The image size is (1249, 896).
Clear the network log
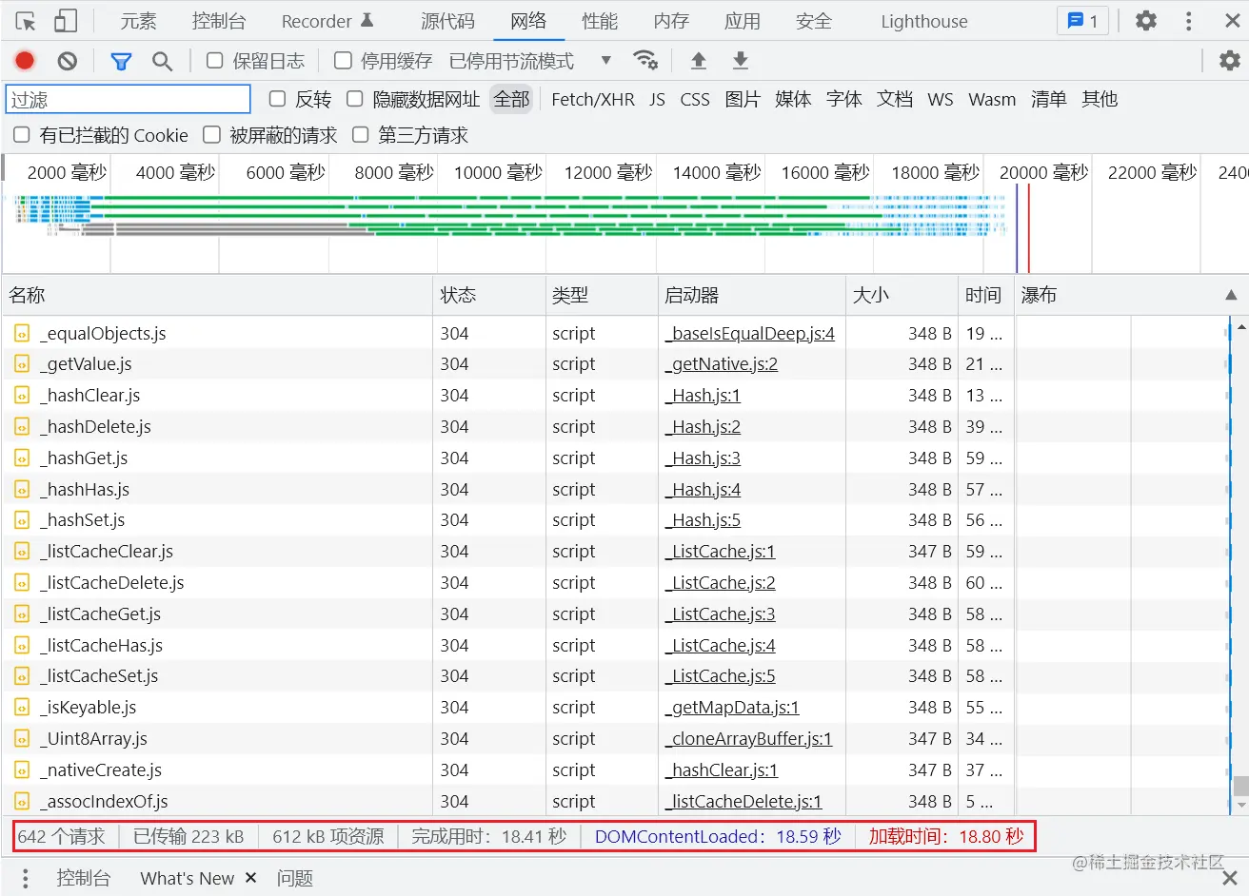(67, 61)
